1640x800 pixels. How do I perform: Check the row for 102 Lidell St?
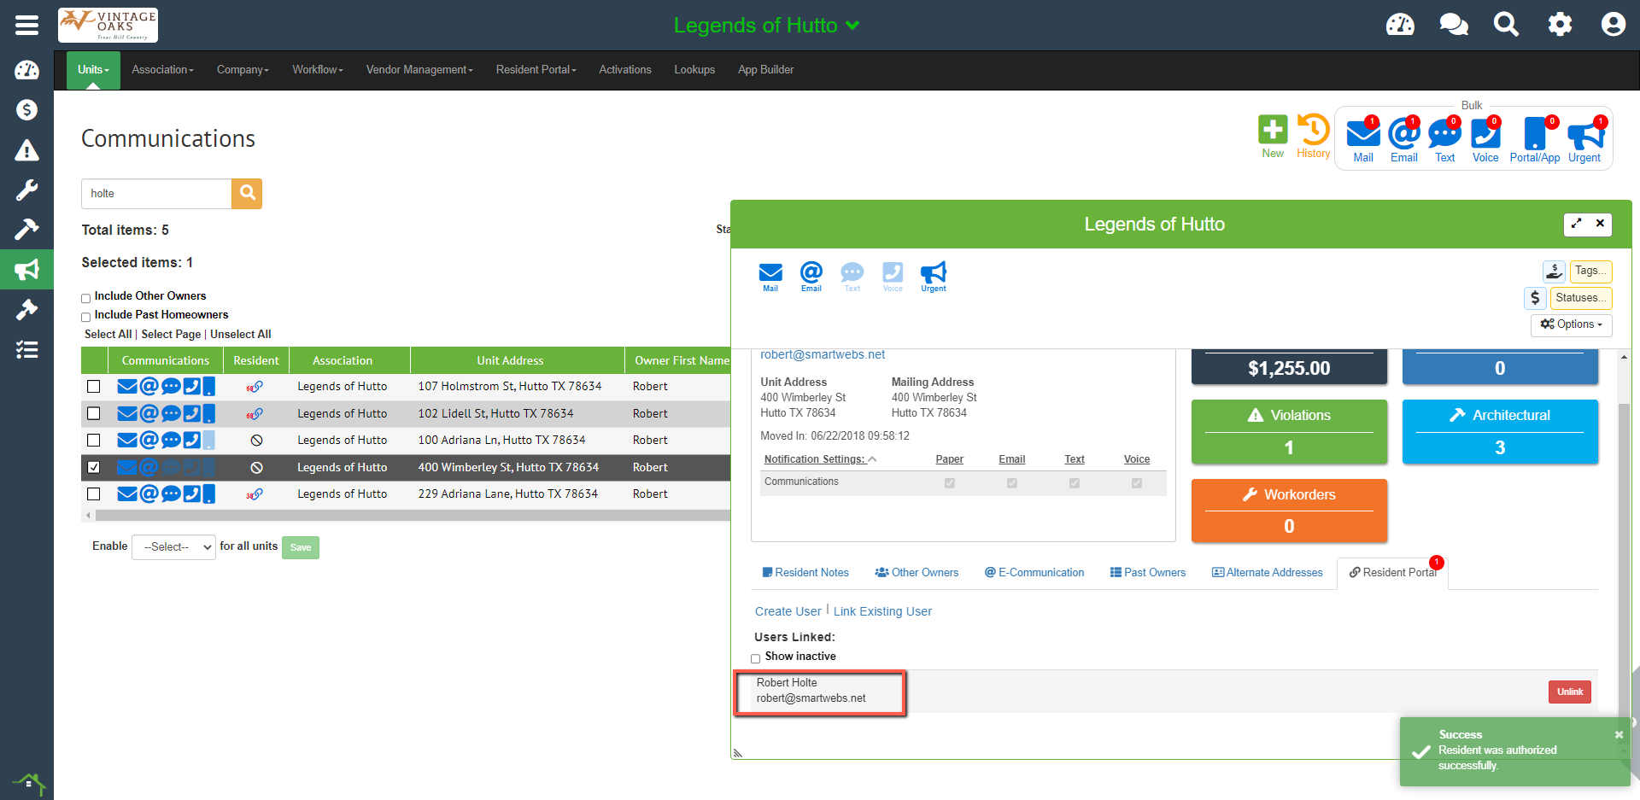click(94, 413)
